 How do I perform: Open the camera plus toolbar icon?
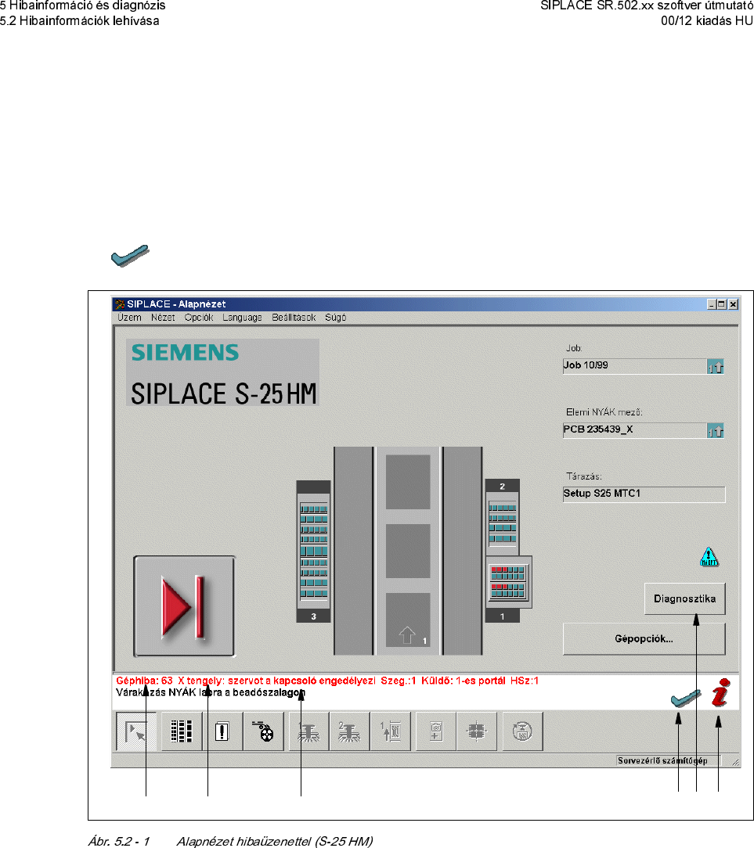(x=436, y=731)
